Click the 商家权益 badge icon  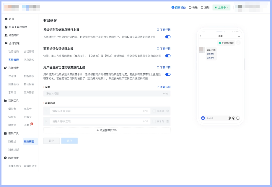coord(173,7)
